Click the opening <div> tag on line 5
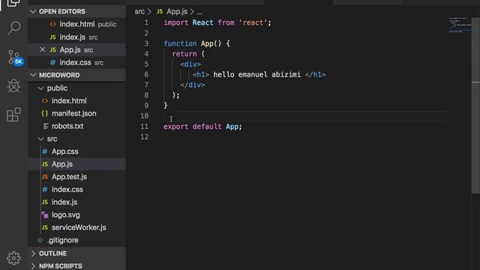Image resolution: width=480 pixels, height=270 pixels. coord(190,64)
